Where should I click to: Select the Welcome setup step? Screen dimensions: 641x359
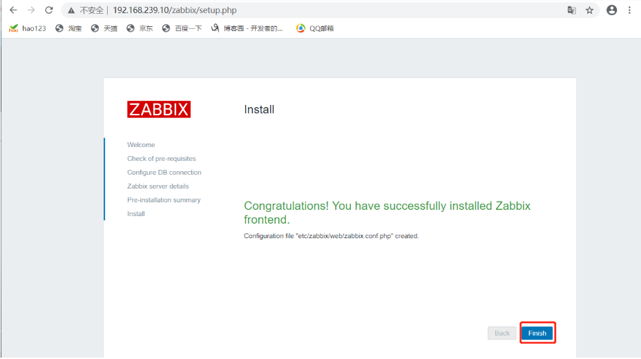click(x=141, y=144)
